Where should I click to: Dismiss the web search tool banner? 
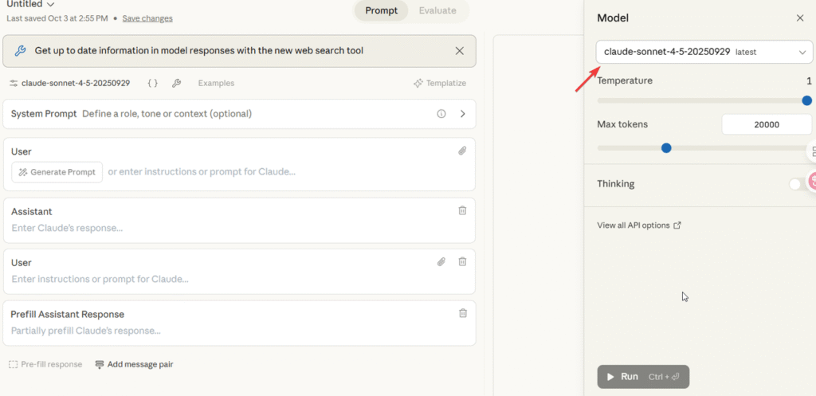click(x=459, y=51)
